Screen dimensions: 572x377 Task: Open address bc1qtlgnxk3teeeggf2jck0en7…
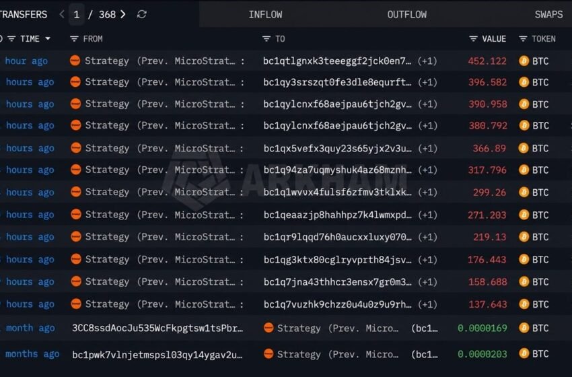337,61
